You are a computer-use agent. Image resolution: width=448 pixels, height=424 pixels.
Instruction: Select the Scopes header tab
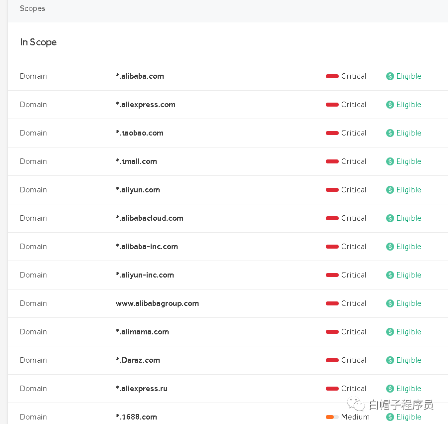coord(32,8)
